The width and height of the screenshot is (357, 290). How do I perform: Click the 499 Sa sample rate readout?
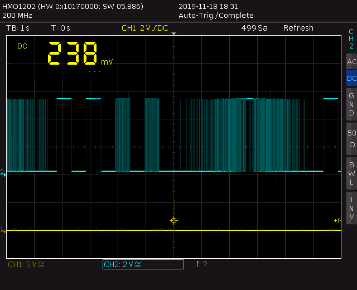point(254,28)
